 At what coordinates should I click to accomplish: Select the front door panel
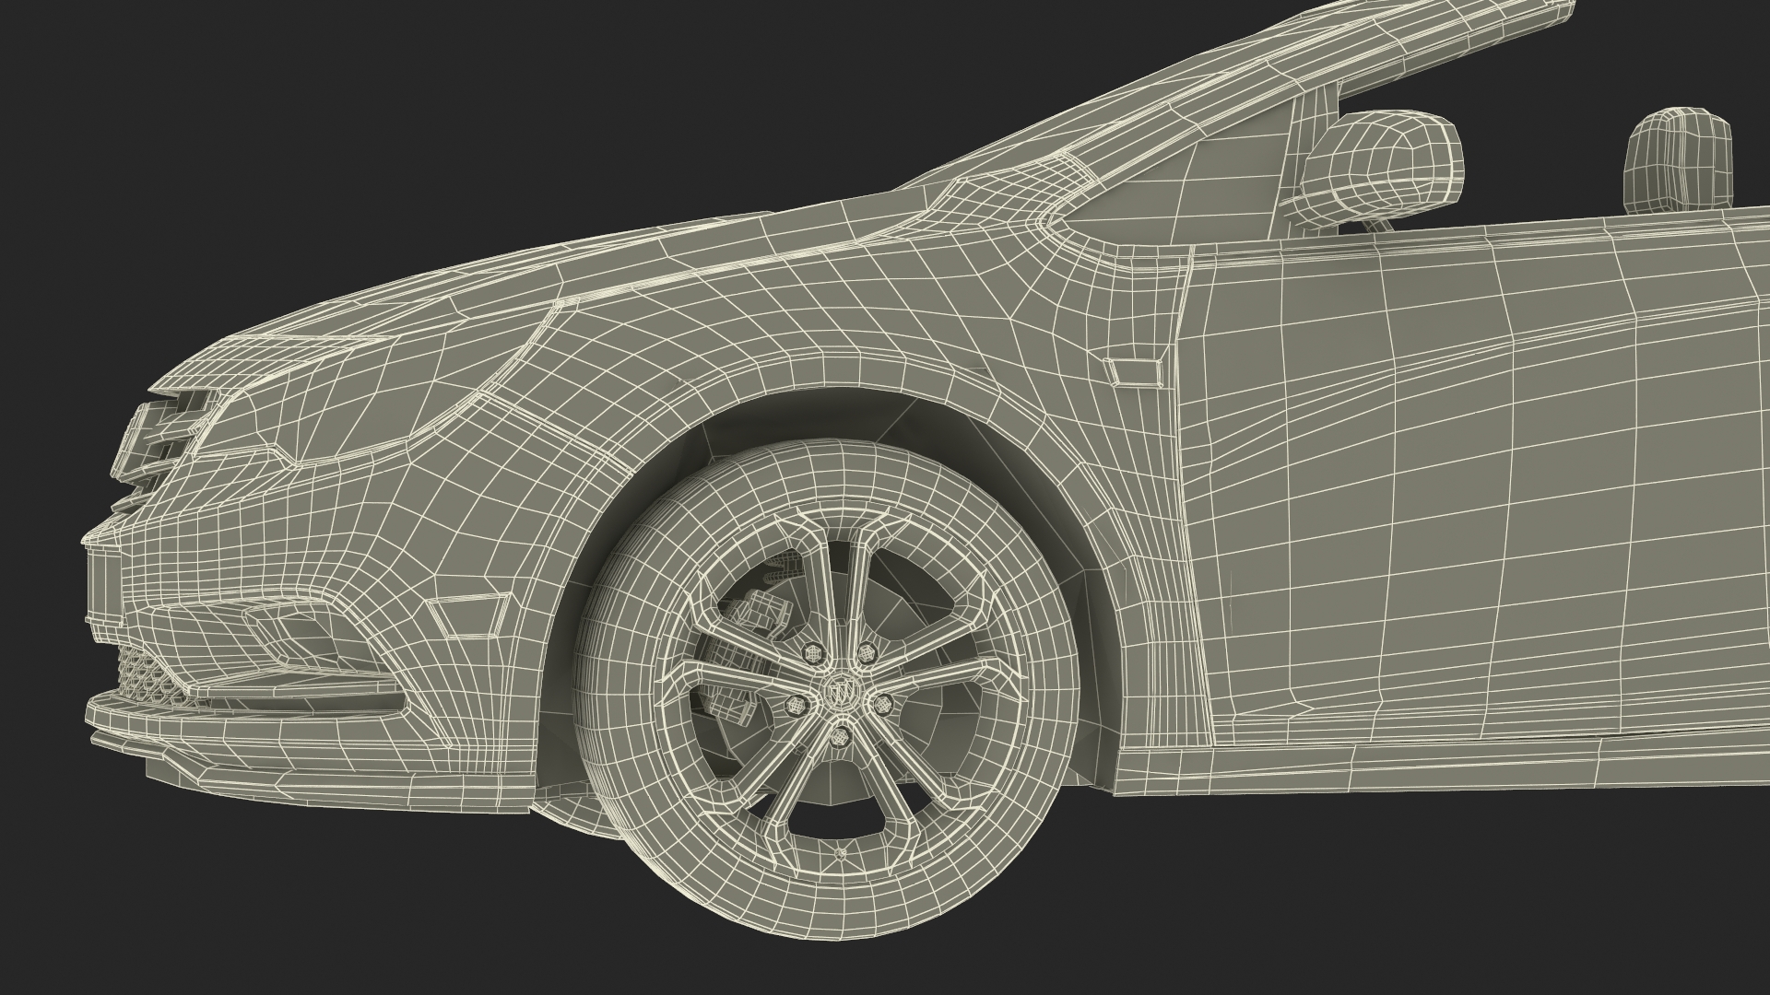point(1475,479)
